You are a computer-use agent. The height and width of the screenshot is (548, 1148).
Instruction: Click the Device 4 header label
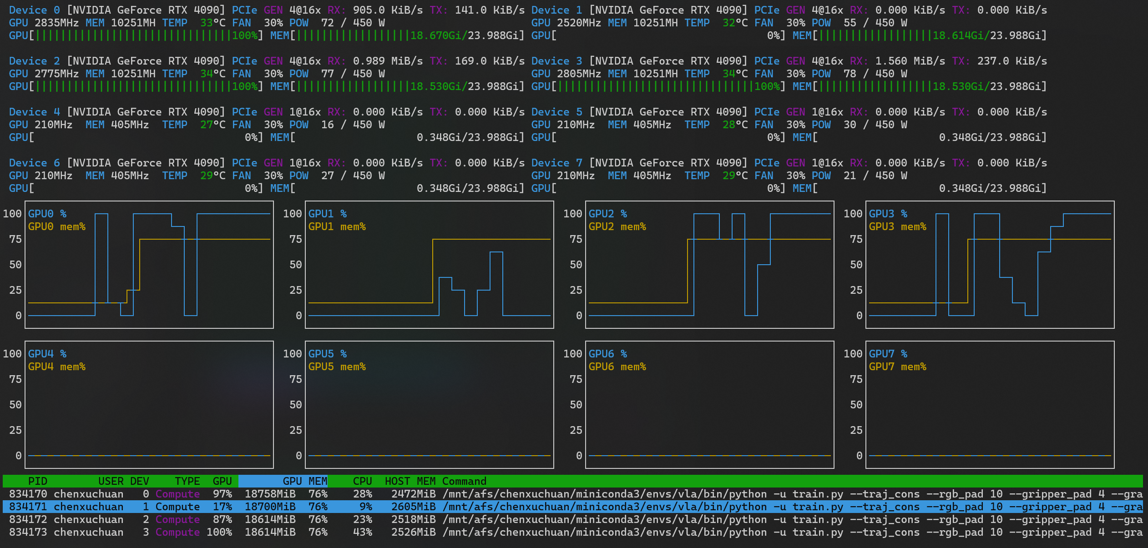pyautogui.click(x=34, y=112)
